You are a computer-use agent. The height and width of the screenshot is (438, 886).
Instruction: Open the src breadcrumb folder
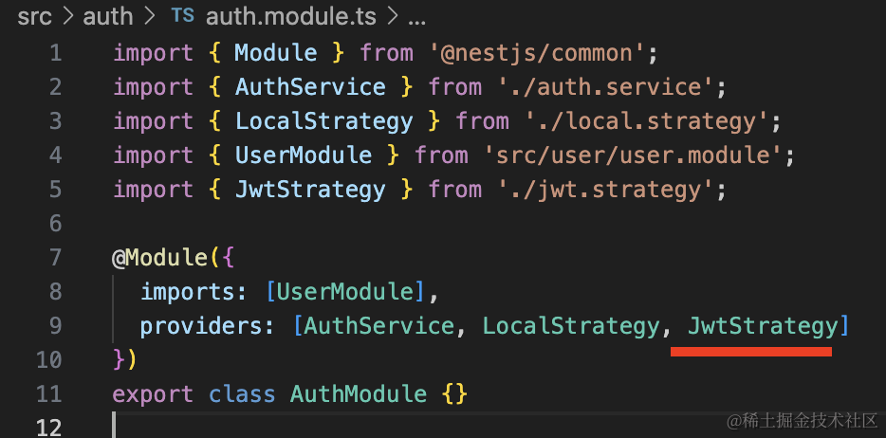34,15
